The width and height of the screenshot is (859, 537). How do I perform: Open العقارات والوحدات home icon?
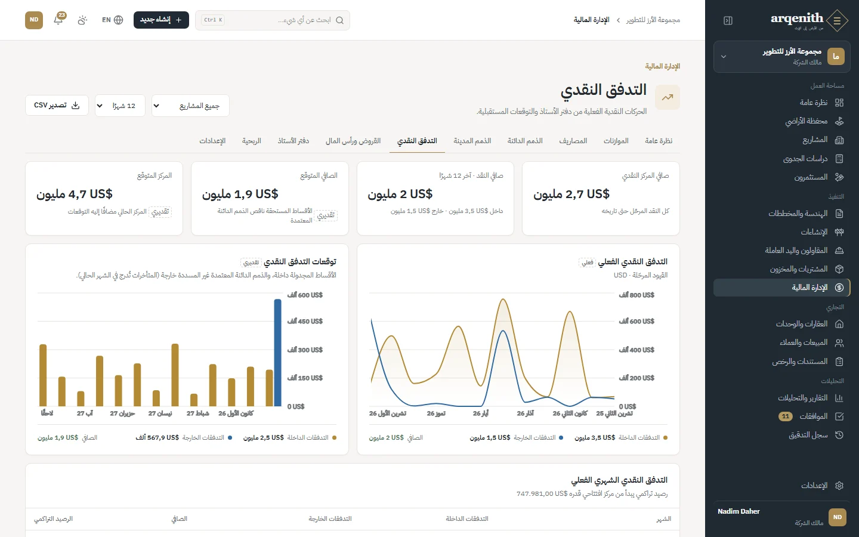tap(839, 324)
